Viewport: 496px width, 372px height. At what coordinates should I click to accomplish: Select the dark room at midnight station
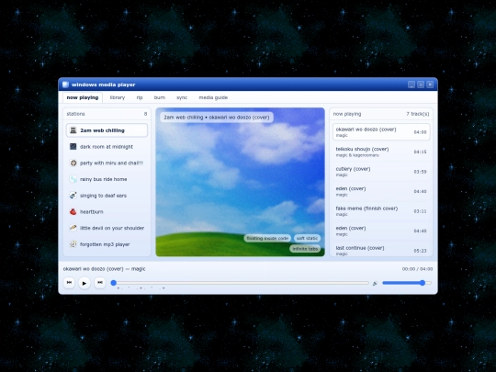[x=107, y=146]
